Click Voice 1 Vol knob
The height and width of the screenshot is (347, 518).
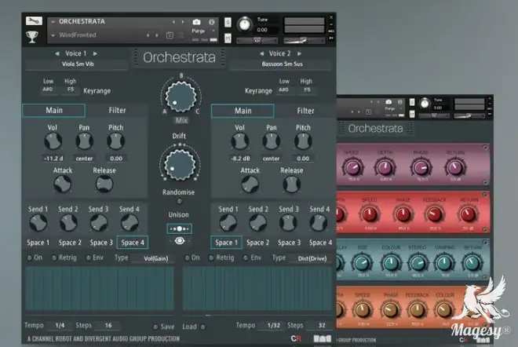click(53, 141)
